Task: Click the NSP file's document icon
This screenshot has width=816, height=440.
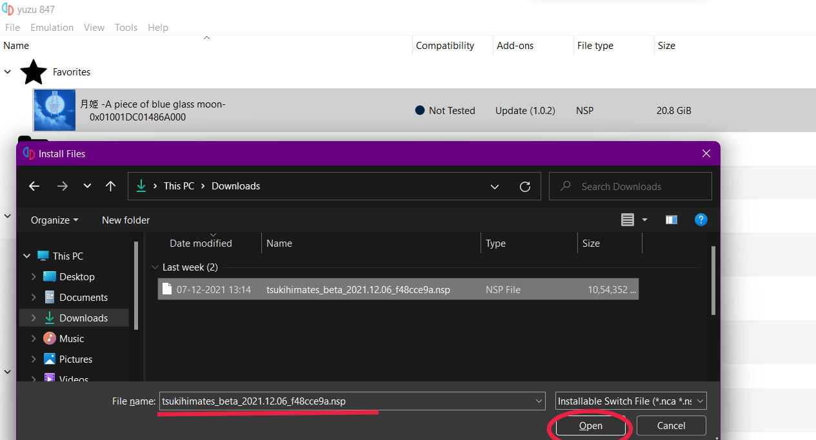Action: 167,289
